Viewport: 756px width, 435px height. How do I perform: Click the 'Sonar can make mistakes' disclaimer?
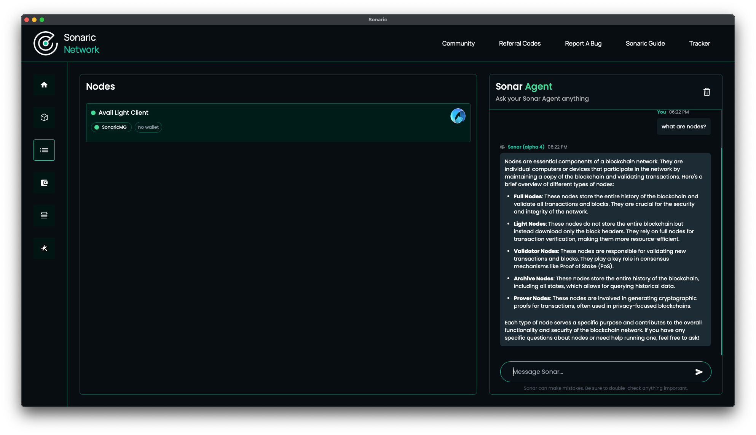[x=606, y=388]
